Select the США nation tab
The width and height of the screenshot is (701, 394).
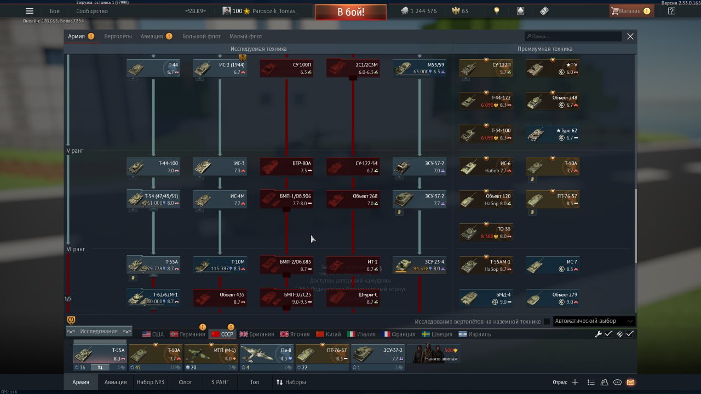pos(153,334)
